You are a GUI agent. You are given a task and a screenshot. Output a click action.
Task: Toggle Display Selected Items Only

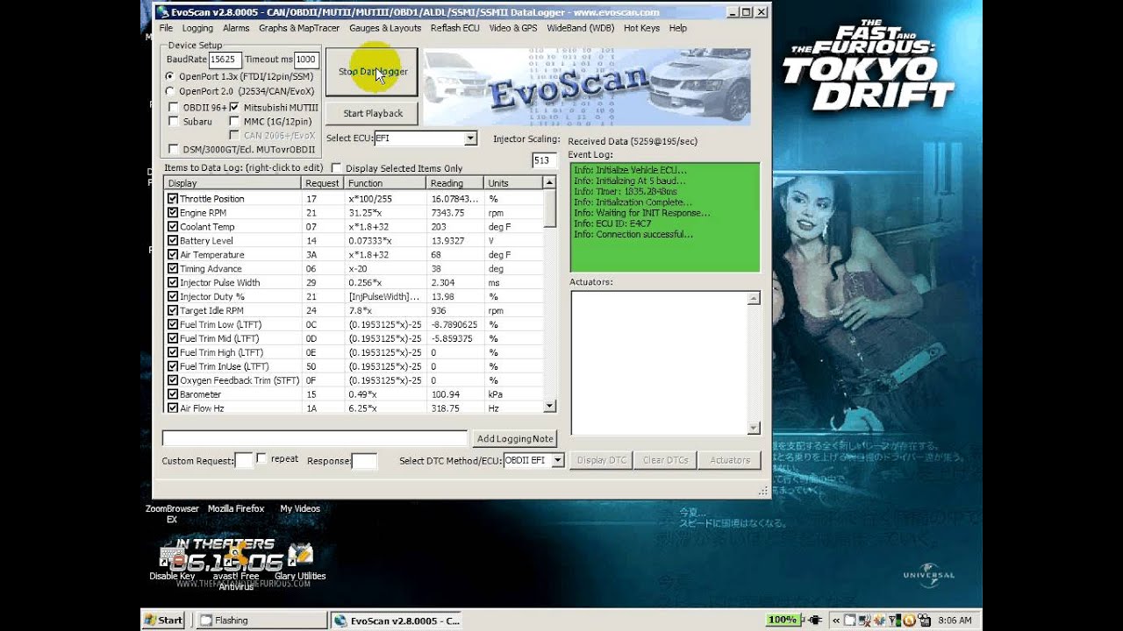336,168
